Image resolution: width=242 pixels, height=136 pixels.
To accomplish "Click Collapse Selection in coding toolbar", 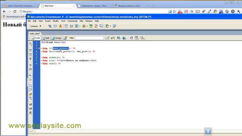I will coord(30,54).
